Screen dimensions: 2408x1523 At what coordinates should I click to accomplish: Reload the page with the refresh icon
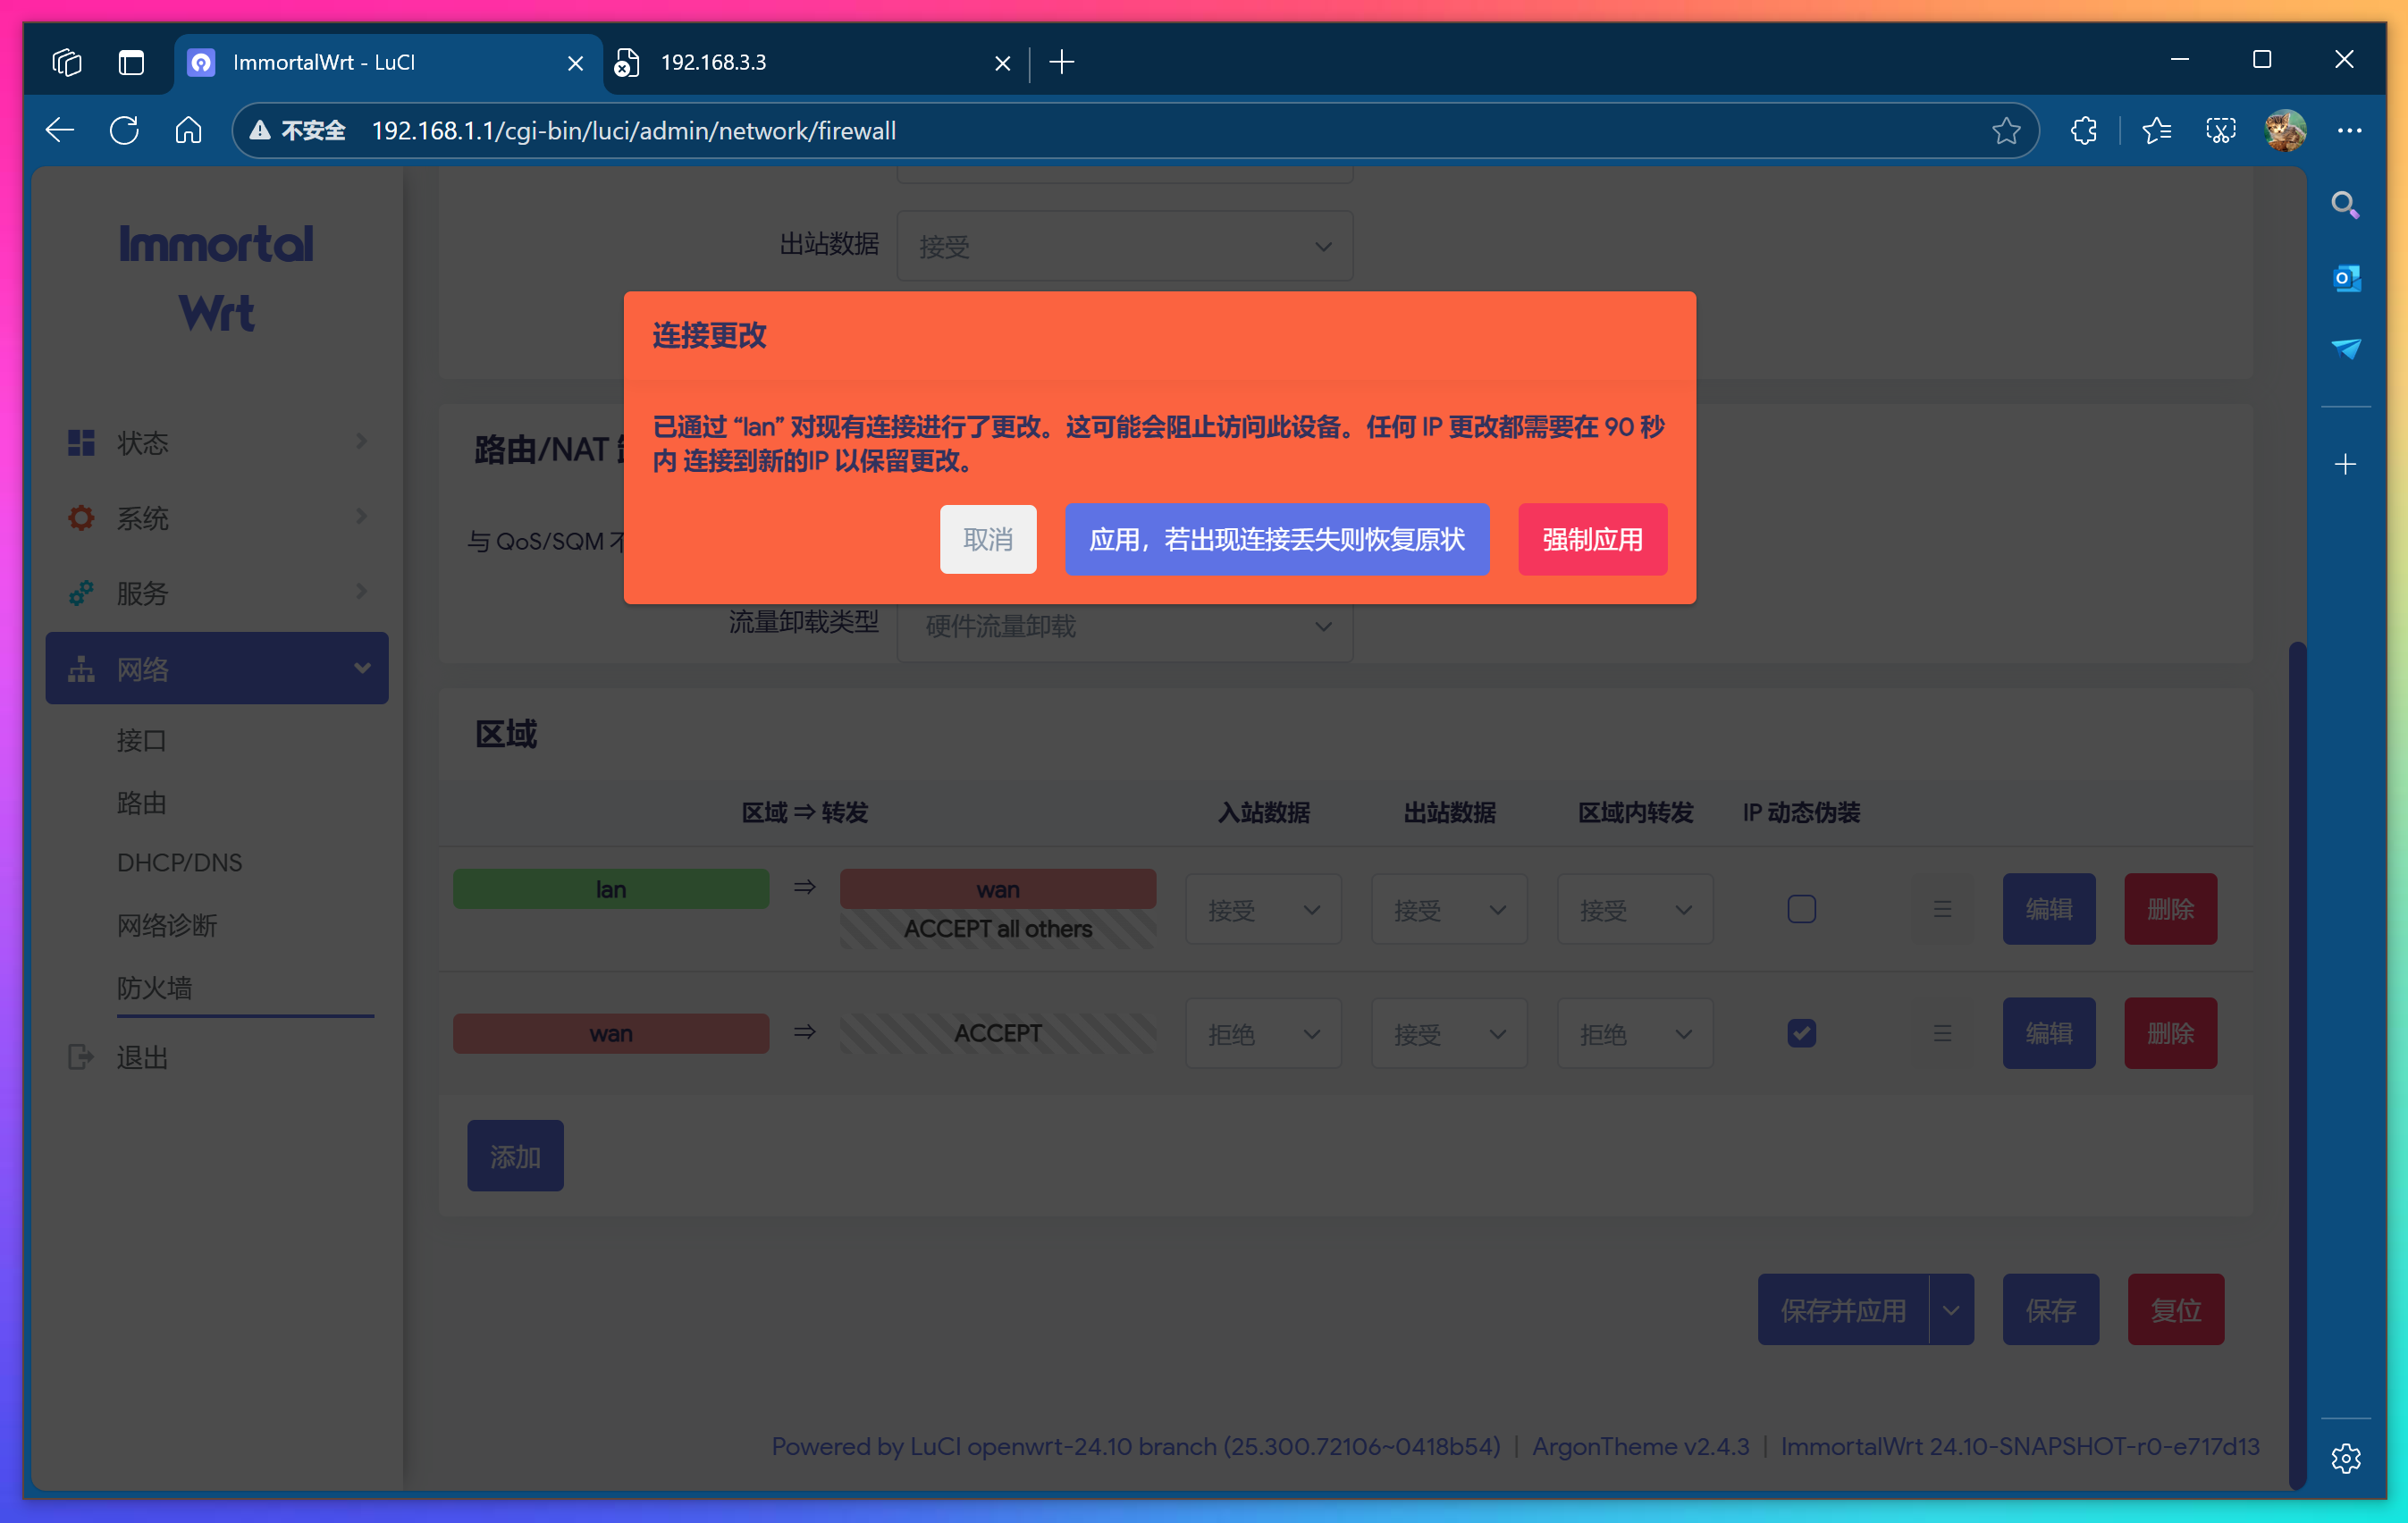pyautogui.click(x=124, y=130)
